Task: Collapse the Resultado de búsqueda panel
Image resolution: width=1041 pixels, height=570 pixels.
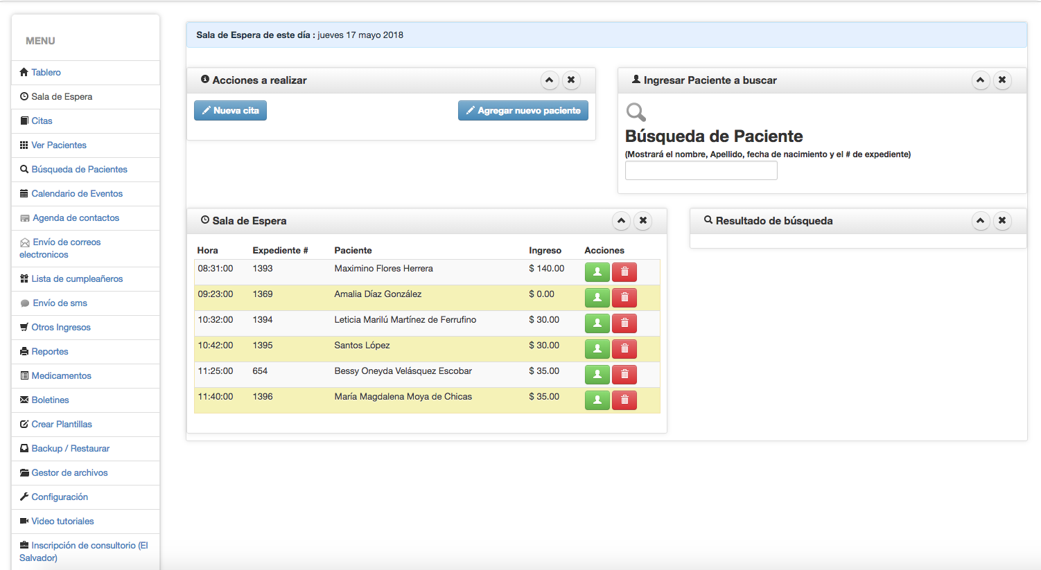Action: [980, 221]
